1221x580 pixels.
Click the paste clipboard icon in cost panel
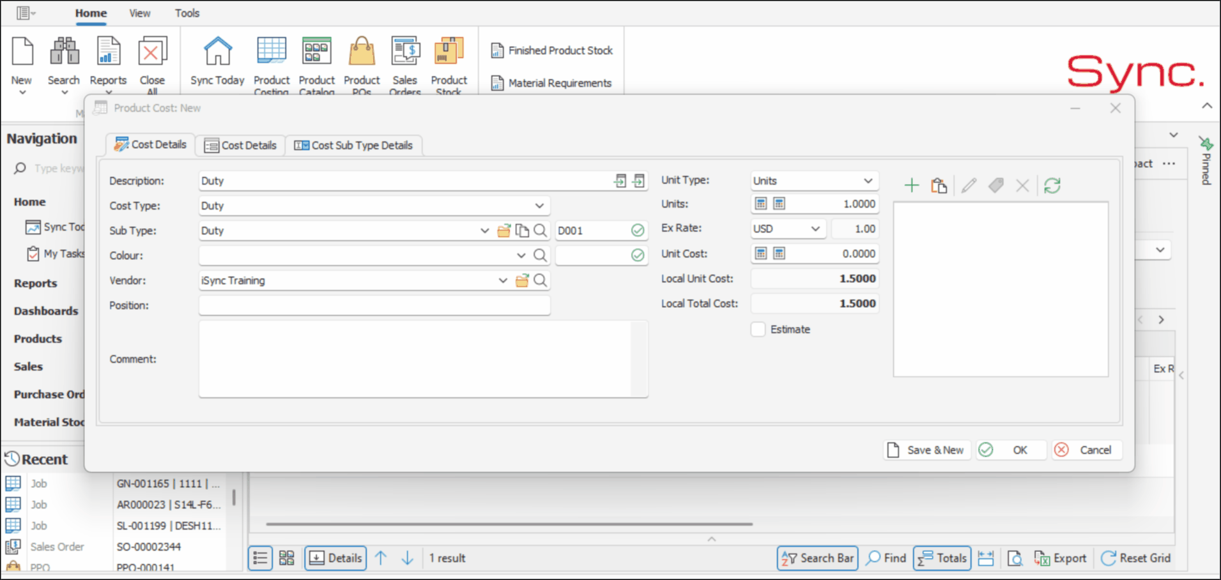click(939, 186)
